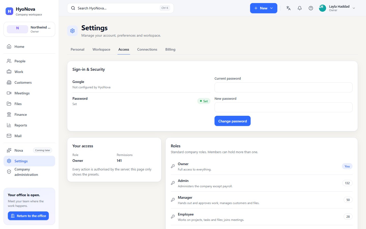Click into the Current password field
The image size is (366, 229).
283,87
